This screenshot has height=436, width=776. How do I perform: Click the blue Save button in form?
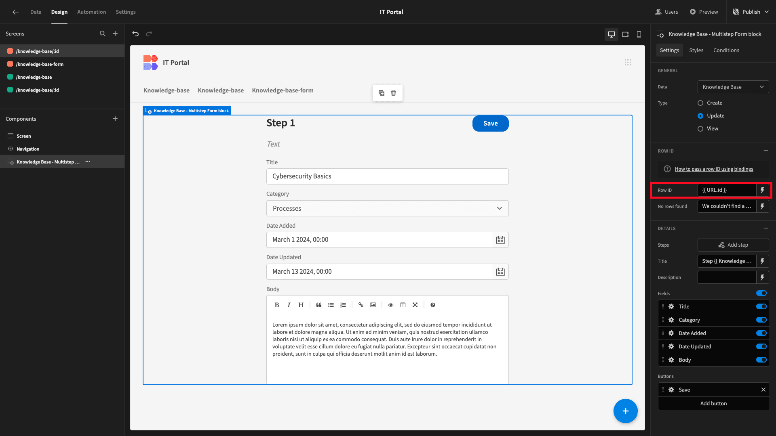[x=490, y=124]
